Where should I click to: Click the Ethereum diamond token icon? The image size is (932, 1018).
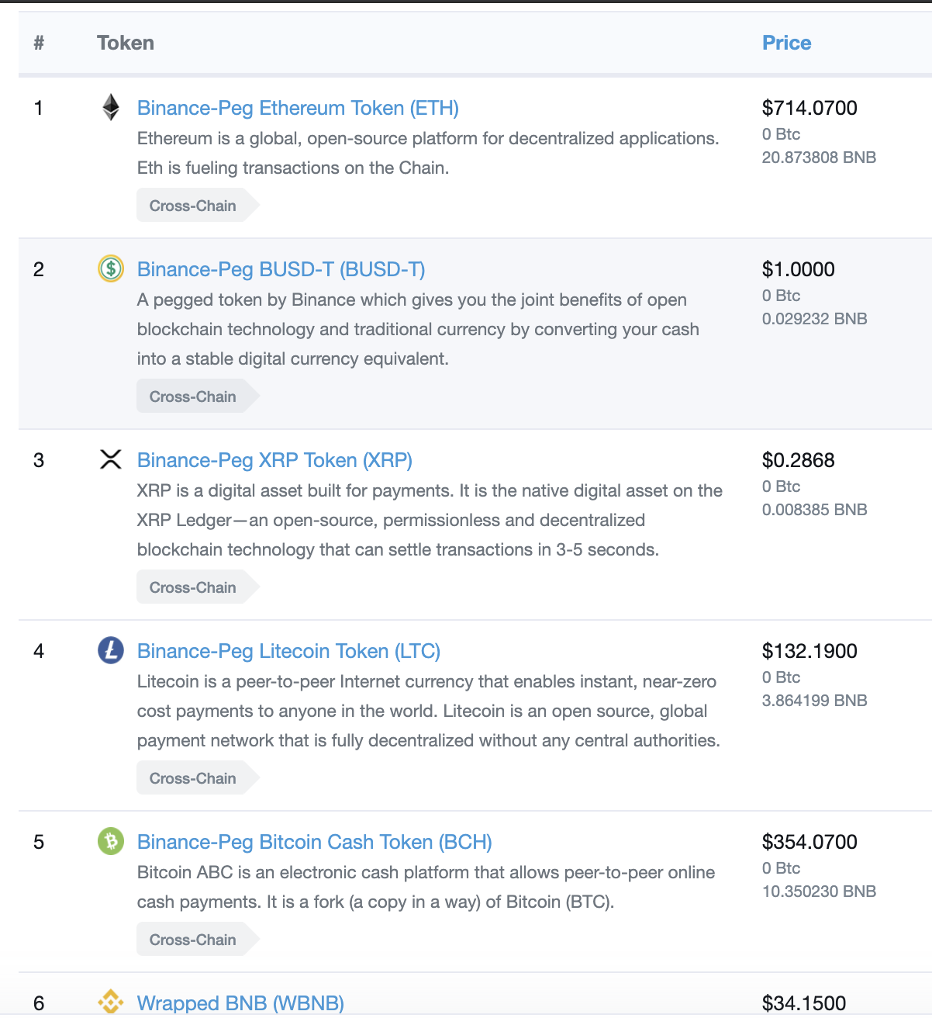point(111,108)
